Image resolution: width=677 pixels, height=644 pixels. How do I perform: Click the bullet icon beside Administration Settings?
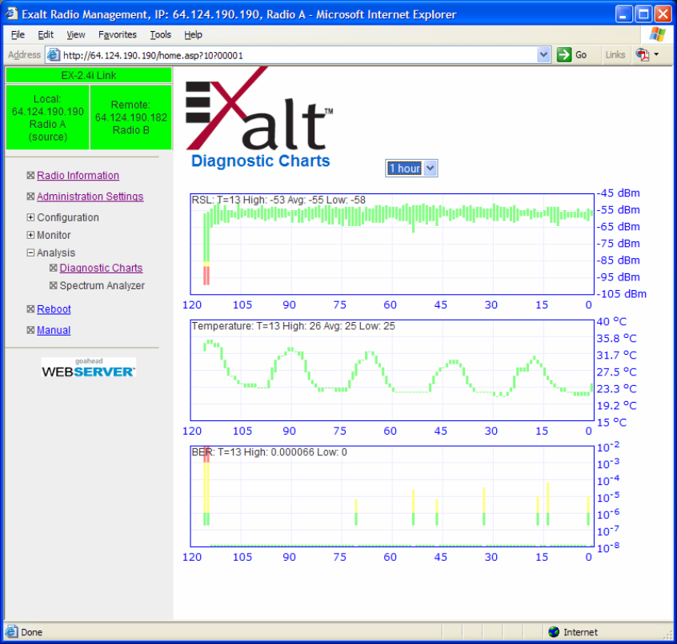(x=30, y=196)
